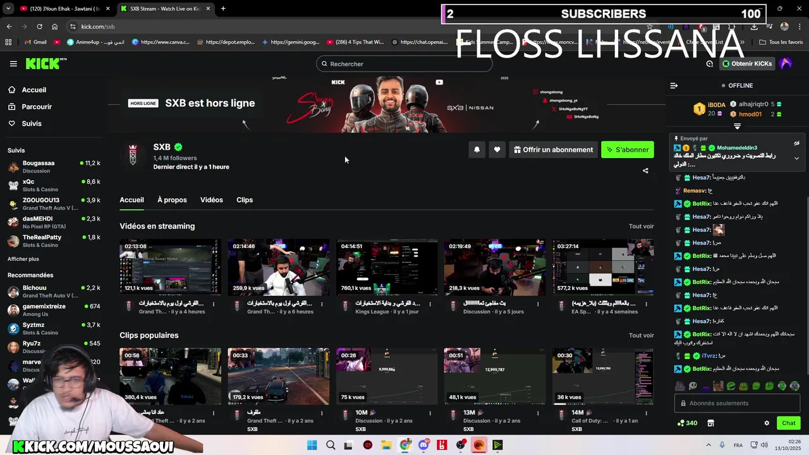The width and height of the screenshot is (809, 455).
Task: Open options menu of 121,1 k vues video
Action: [214, 304]
